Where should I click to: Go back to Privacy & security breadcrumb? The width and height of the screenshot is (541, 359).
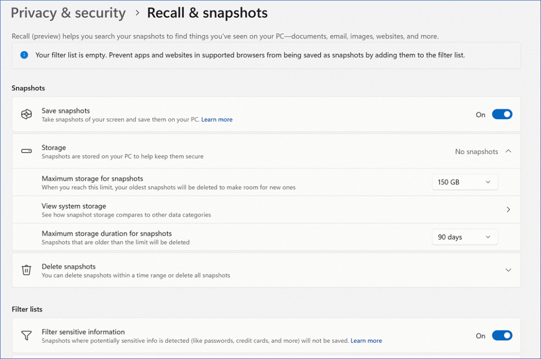[68, 13]
